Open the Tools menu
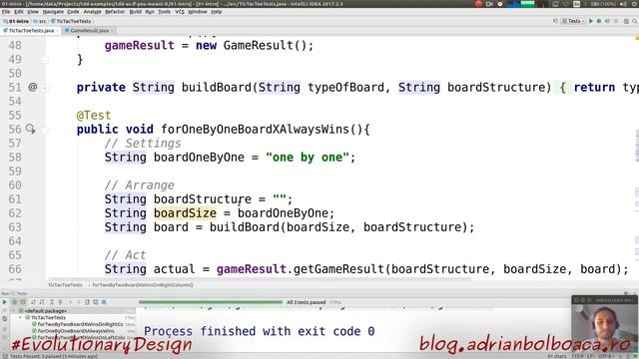 pos(164,12)
